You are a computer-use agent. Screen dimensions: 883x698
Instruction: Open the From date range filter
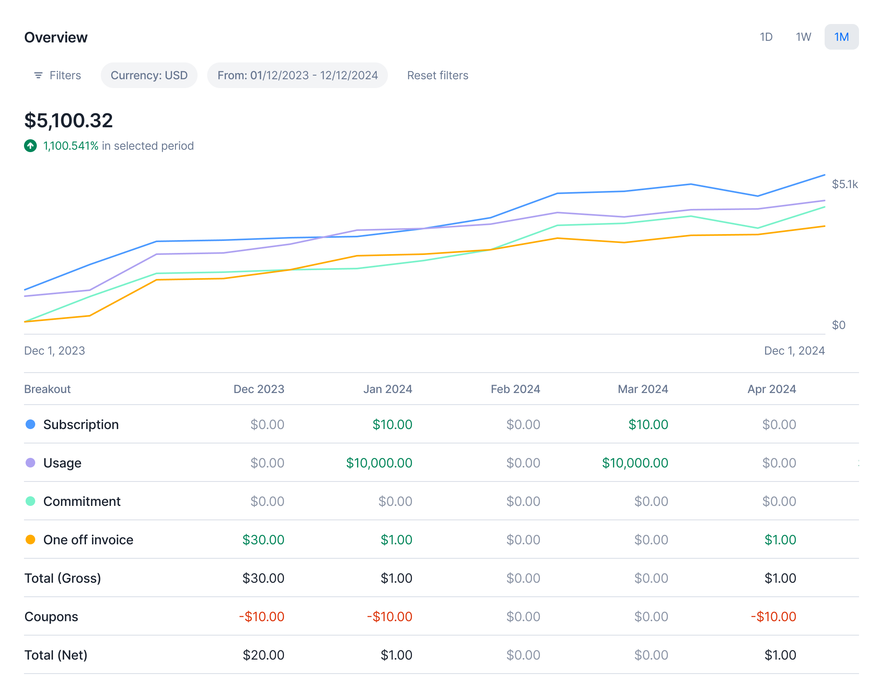pyautogui.click(x=297, y=75)
